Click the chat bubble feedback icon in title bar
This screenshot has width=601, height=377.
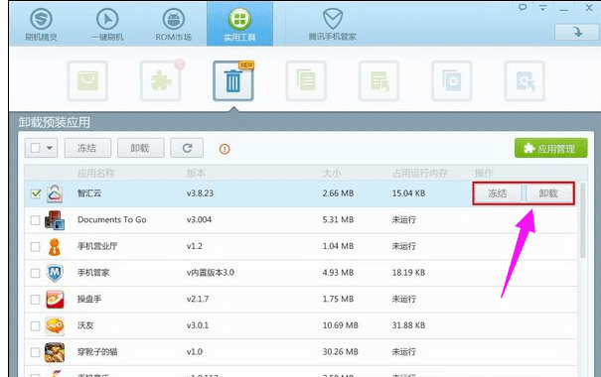(x=523, y=7)
